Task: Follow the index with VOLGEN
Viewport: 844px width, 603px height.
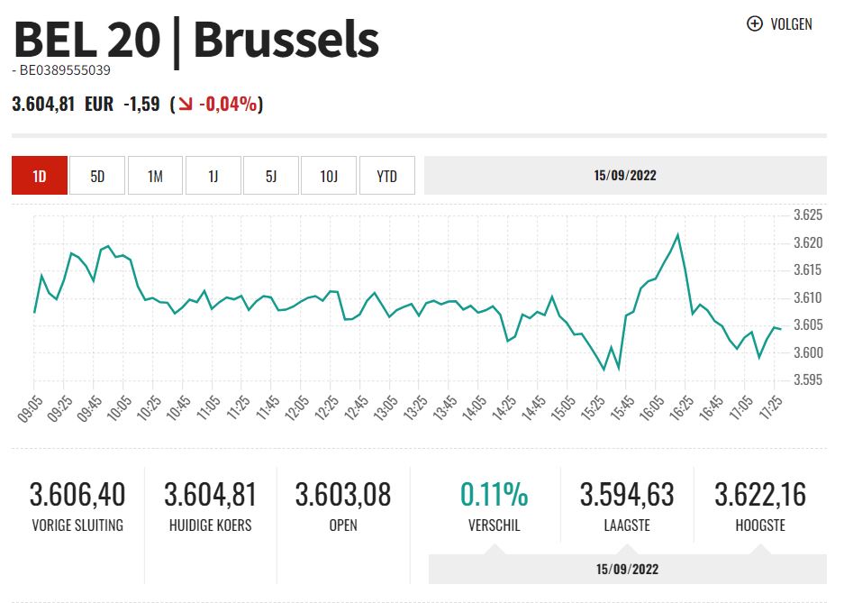Action: [x=791, y=24]
